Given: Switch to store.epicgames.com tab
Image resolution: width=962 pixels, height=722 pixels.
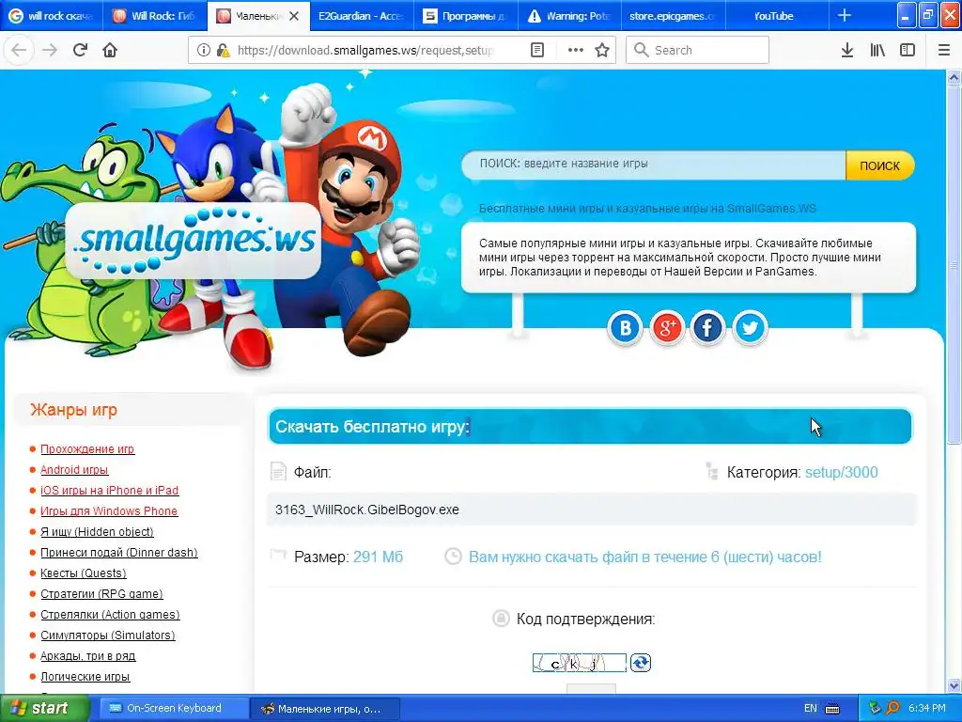Looking at the screenshot, I should click(673, 16).
